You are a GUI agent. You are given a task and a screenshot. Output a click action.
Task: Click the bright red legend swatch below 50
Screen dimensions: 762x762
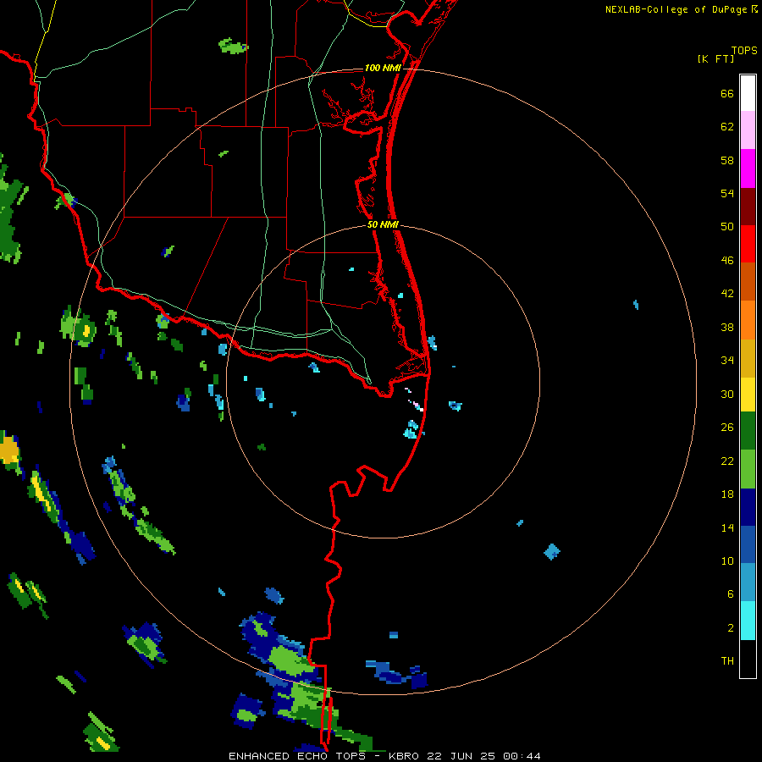coord(748,244)
